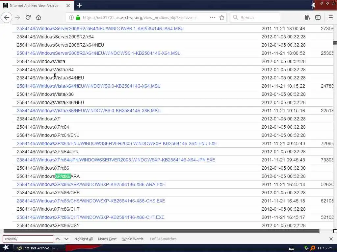Toggle Highlight All in find bar
The image size is (337, 252).
[83, 239]
